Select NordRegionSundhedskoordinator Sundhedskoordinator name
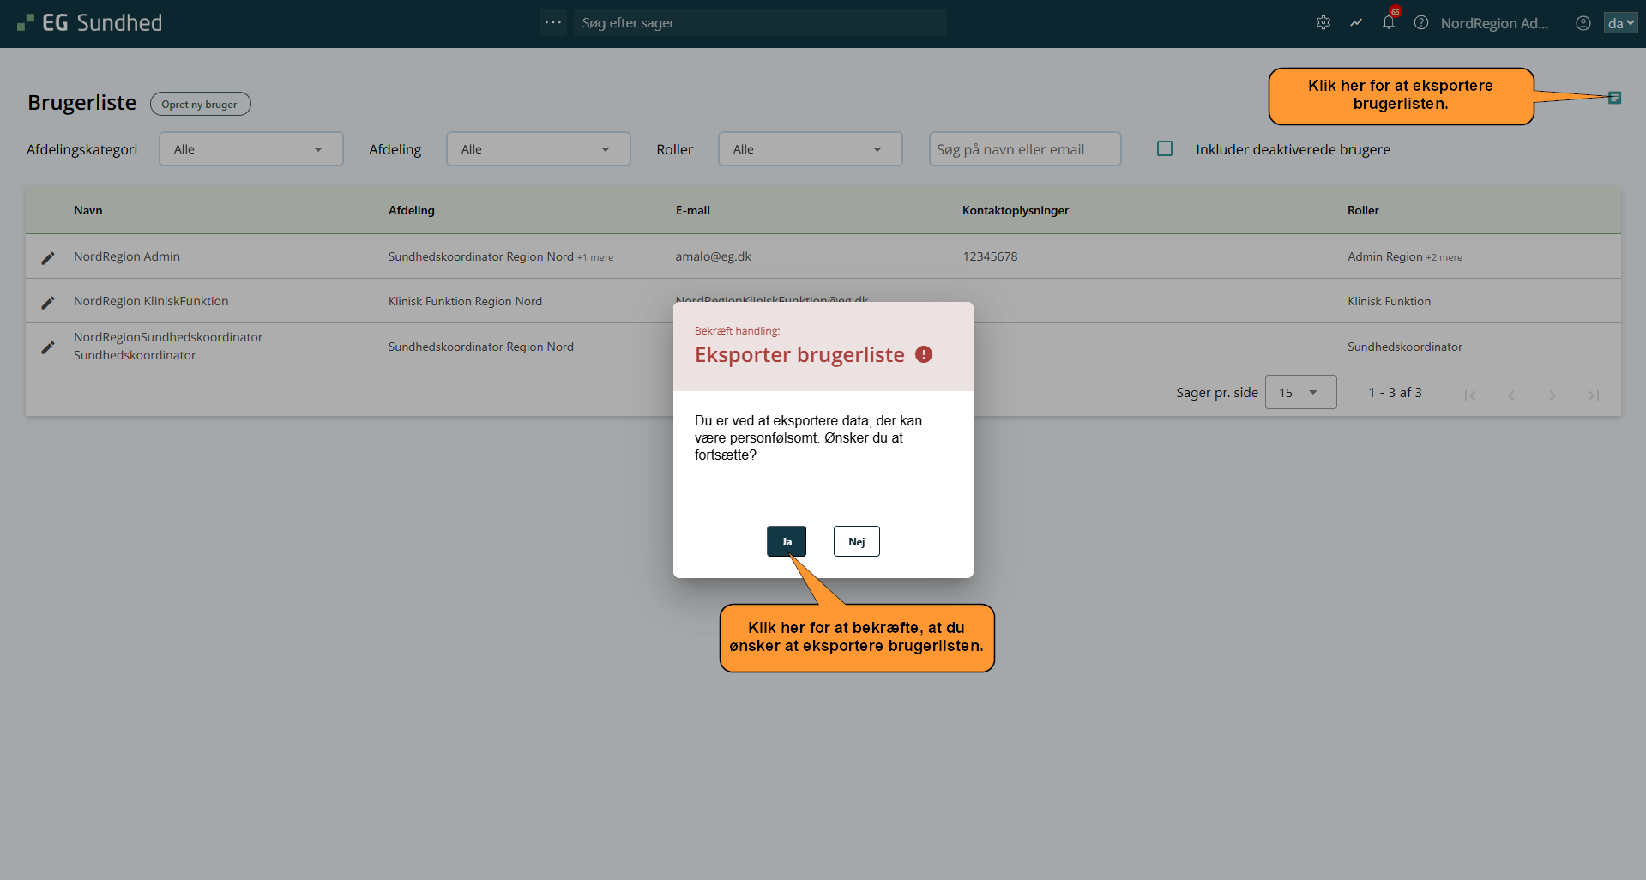 tap(168, 346)
